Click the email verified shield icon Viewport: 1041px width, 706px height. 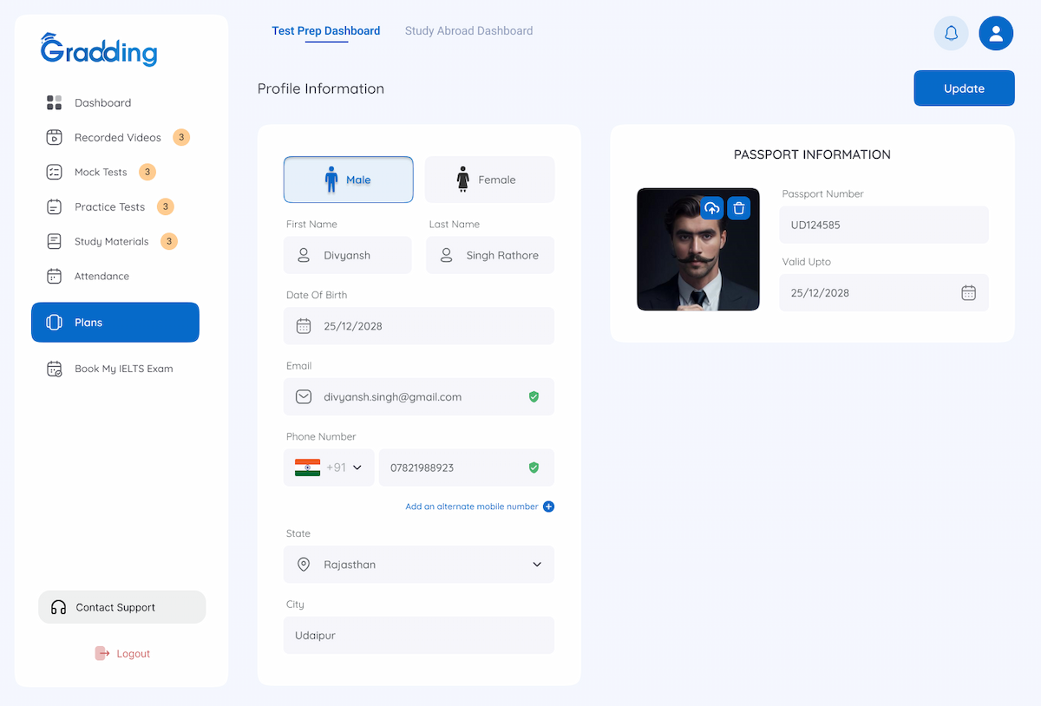tap(534, 396)
